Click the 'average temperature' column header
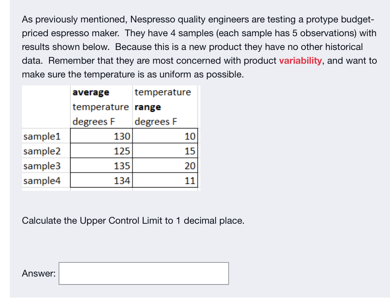This screenshot has width=390, height=299. [x=100, y=100]
